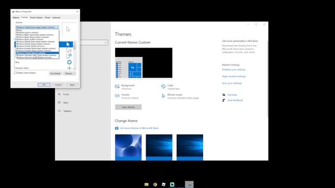Open File Explorer from the taskbar
Image resolution: width=335 pixels, height=188 pixels.
click(147, 184)
